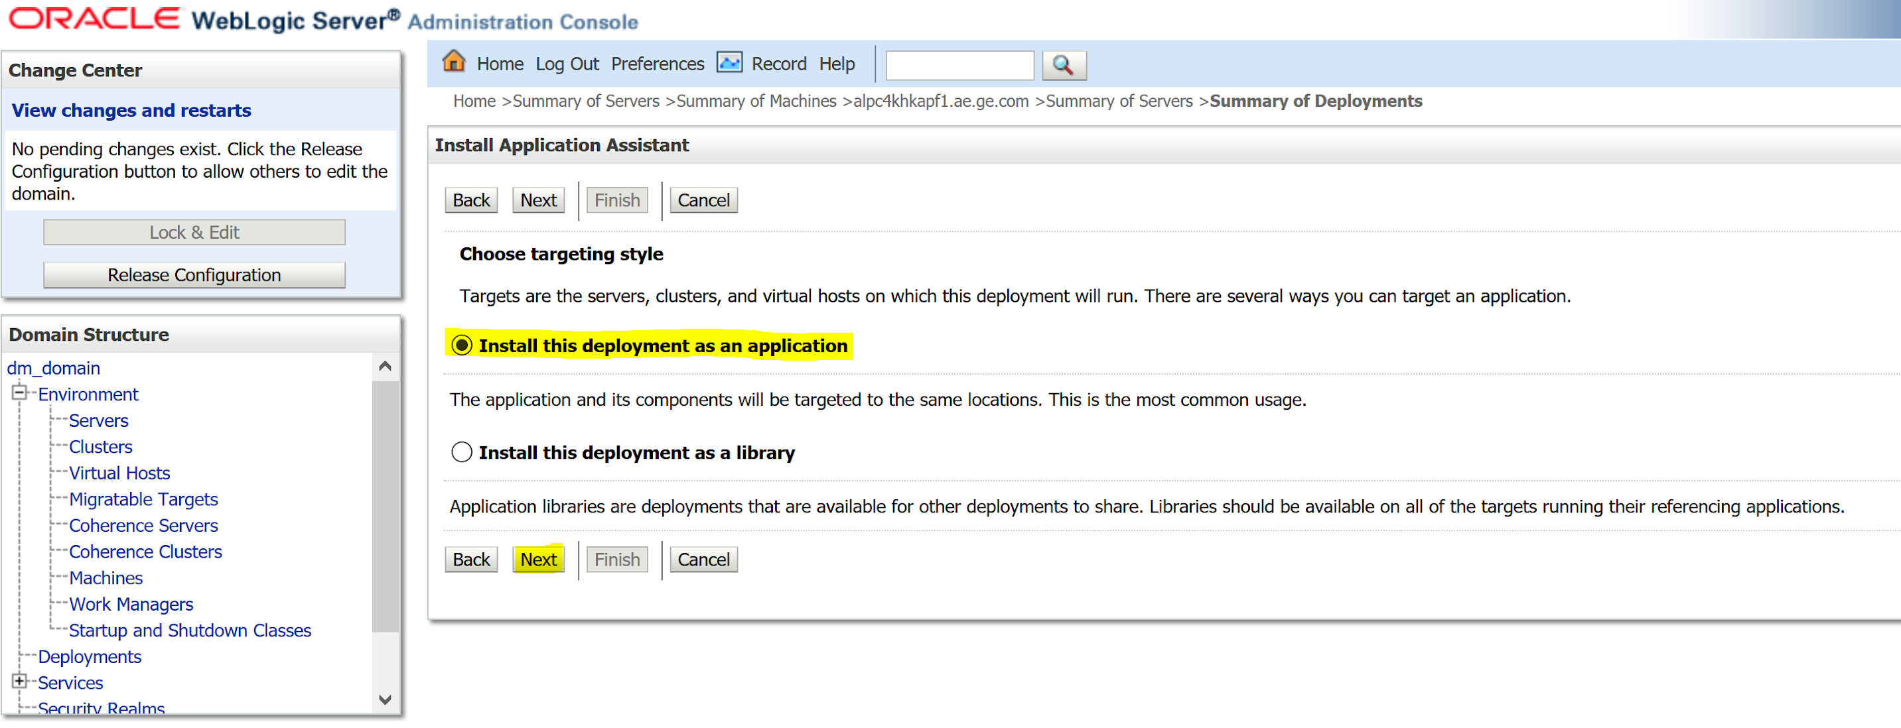Viewport: 1901px width, 728px height.
Task: Click the bottom Finish button
Action: (x=618, y=559)
